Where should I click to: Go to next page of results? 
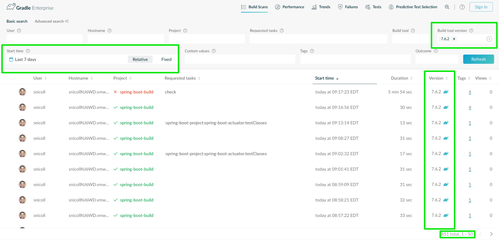pos(491,234)
